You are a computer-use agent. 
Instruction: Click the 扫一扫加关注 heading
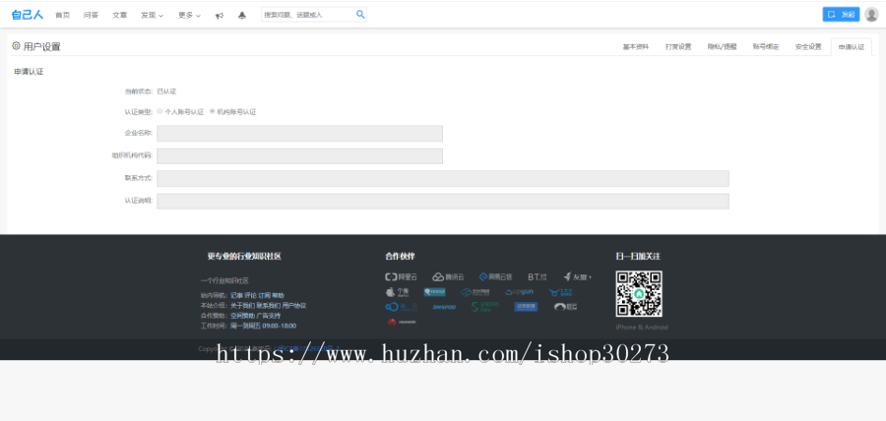point(638,256)
